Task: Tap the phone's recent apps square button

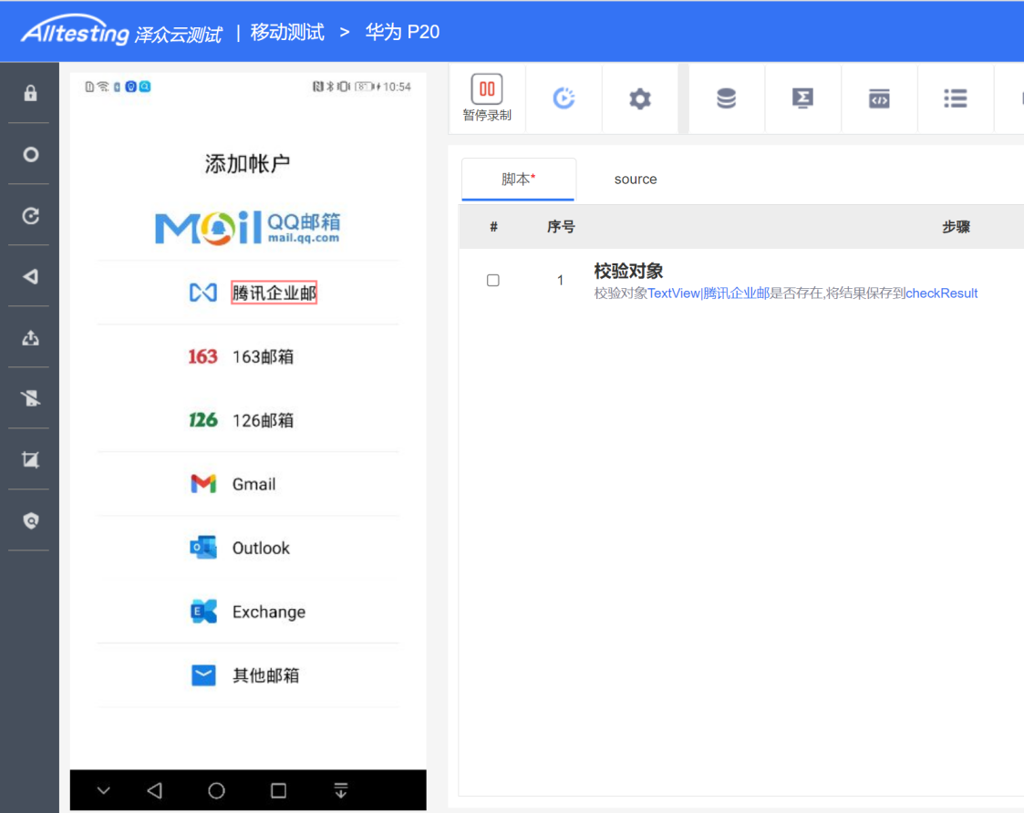Action: point(279,790)
